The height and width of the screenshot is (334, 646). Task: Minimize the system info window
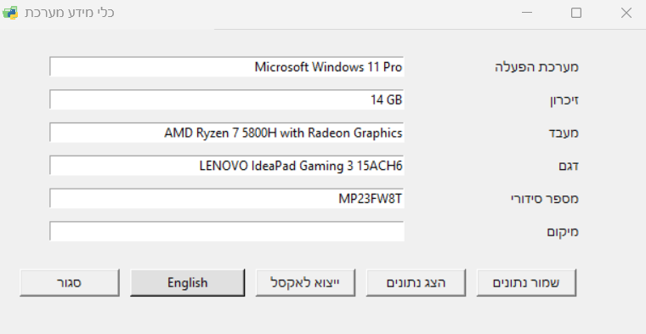pos(527,13)
